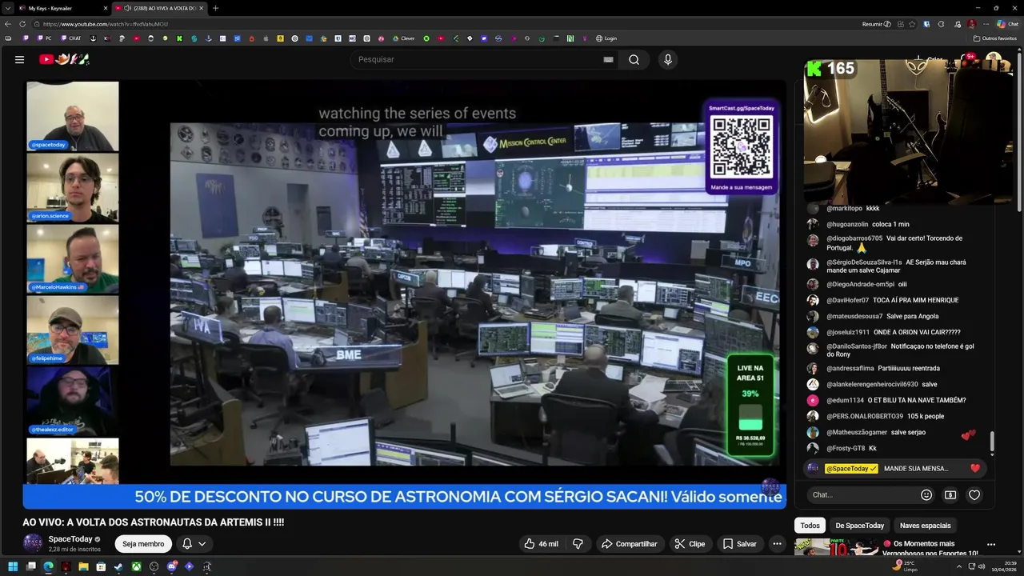Click Resumir button in address bar
Viewport: 1024px width, 576px height.
coord(877,24)
